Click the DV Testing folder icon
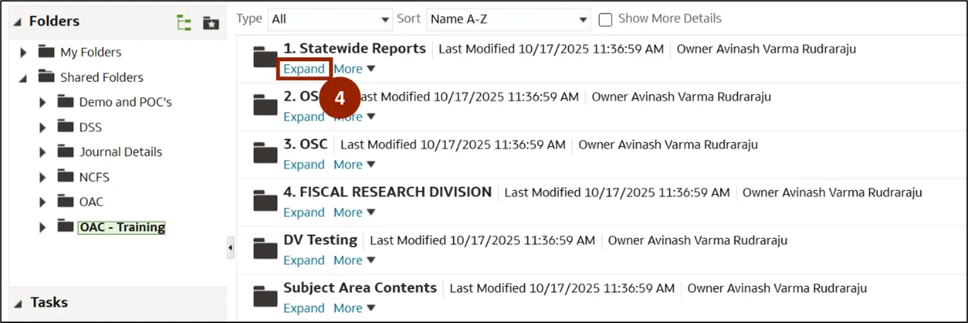The image size is (968, 323). point(266,250)
